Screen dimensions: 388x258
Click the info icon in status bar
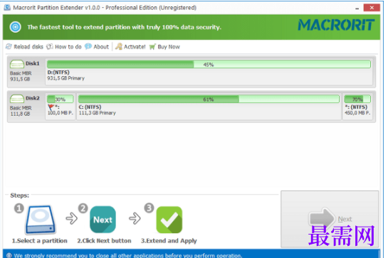click(9, 255)
